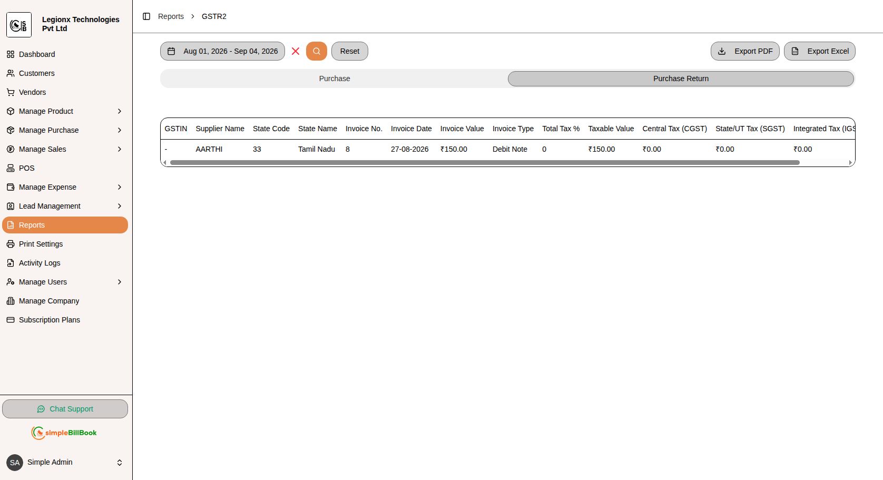Open the date range picker
Viewport: 883px width, 480px height.
pyautogui.click(x=222, y=51)
